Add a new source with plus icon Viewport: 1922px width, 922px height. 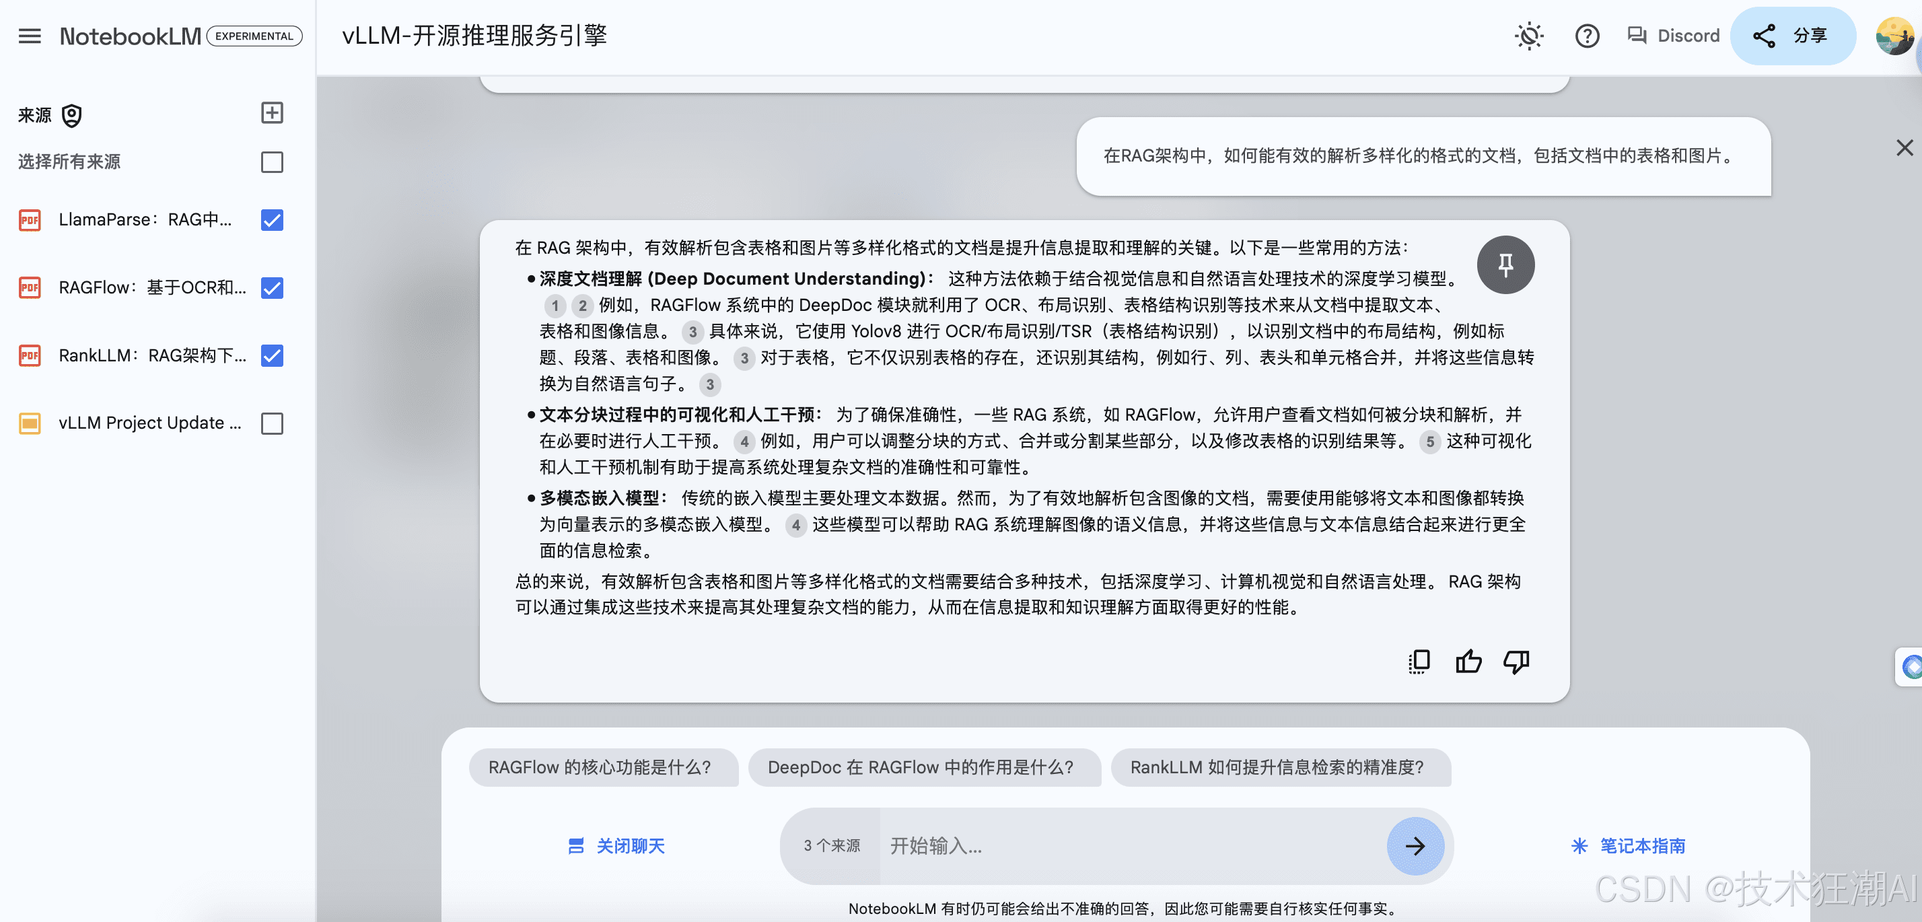coord(272,113)
